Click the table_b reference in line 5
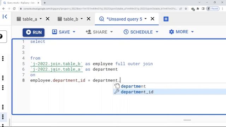The height and width of the screenshot is (127, 226). (x=56, y=64)
